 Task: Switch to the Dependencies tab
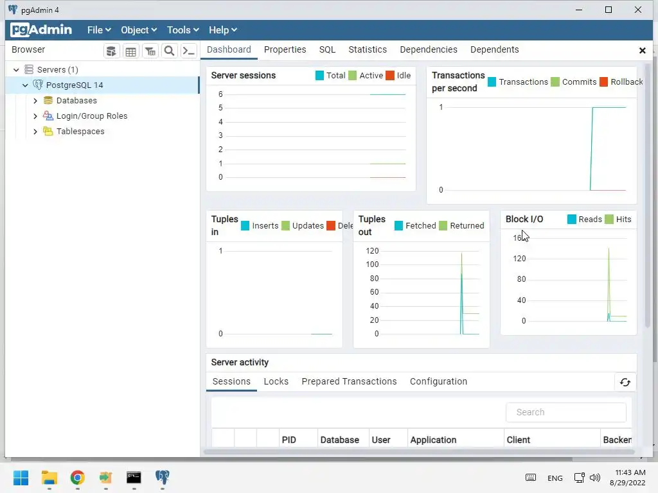tap(429, 49)
